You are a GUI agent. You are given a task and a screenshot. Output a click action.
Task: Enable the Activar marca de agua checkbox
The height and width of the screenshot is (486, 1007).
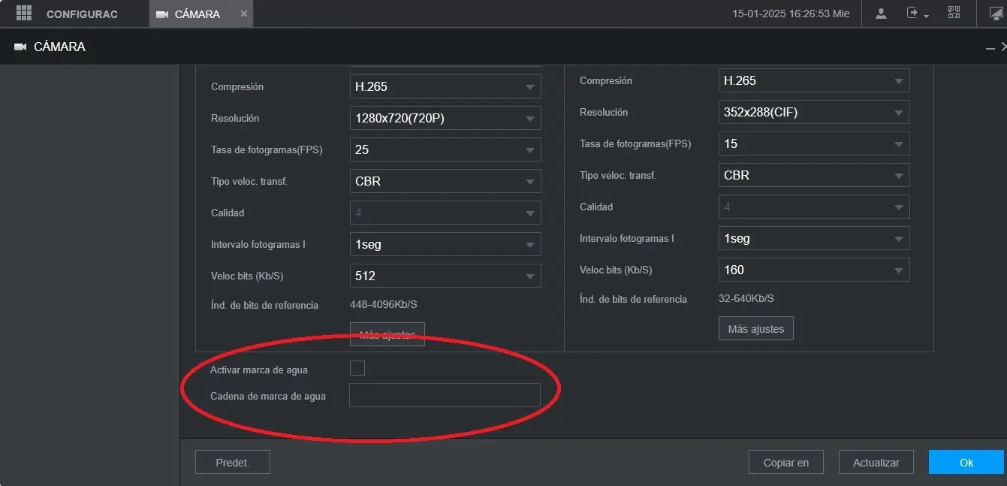click(x=357, y=368)
